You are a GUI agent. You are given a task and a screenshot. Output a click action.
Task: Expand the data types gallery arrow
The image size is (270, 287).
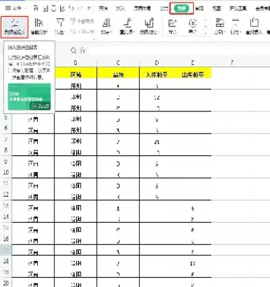point(206,33)
